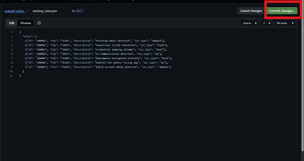Open the Spaces indent mode dropdown
Screen dimensions: 304x161
pos(249,23)
